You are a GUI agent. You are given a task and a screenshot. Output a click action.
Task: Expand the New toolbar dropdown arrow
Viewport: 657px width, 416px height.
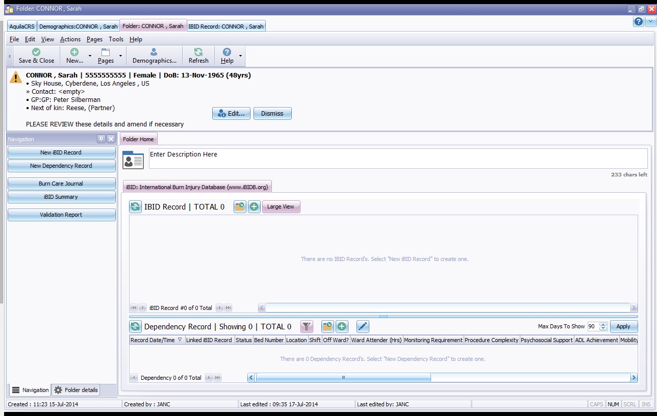(90, 56)
